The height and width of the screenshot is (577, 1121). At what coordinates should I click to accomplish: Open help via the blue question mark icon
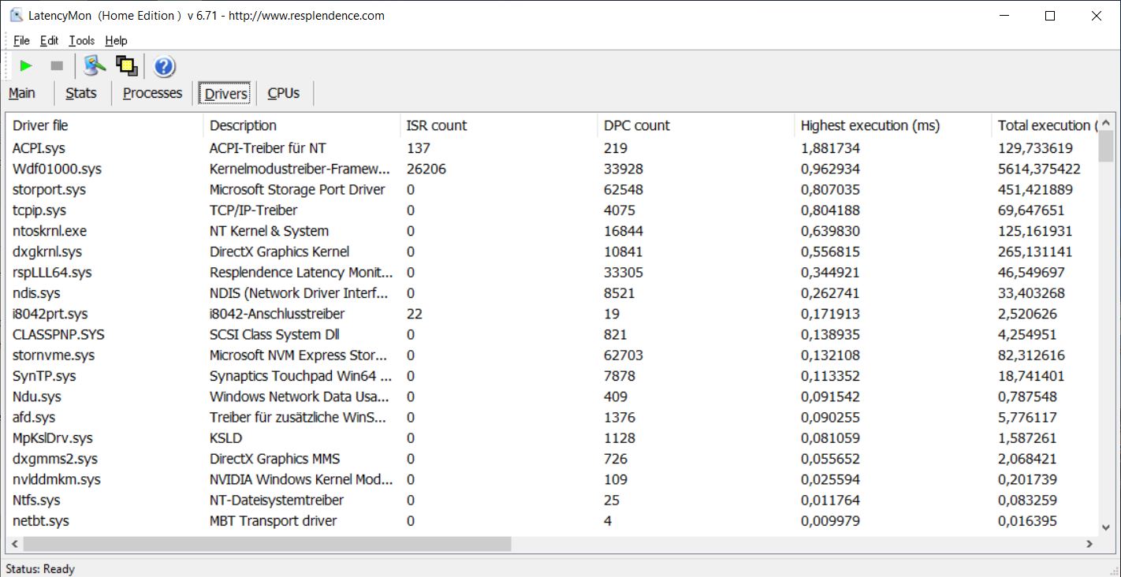164,66
